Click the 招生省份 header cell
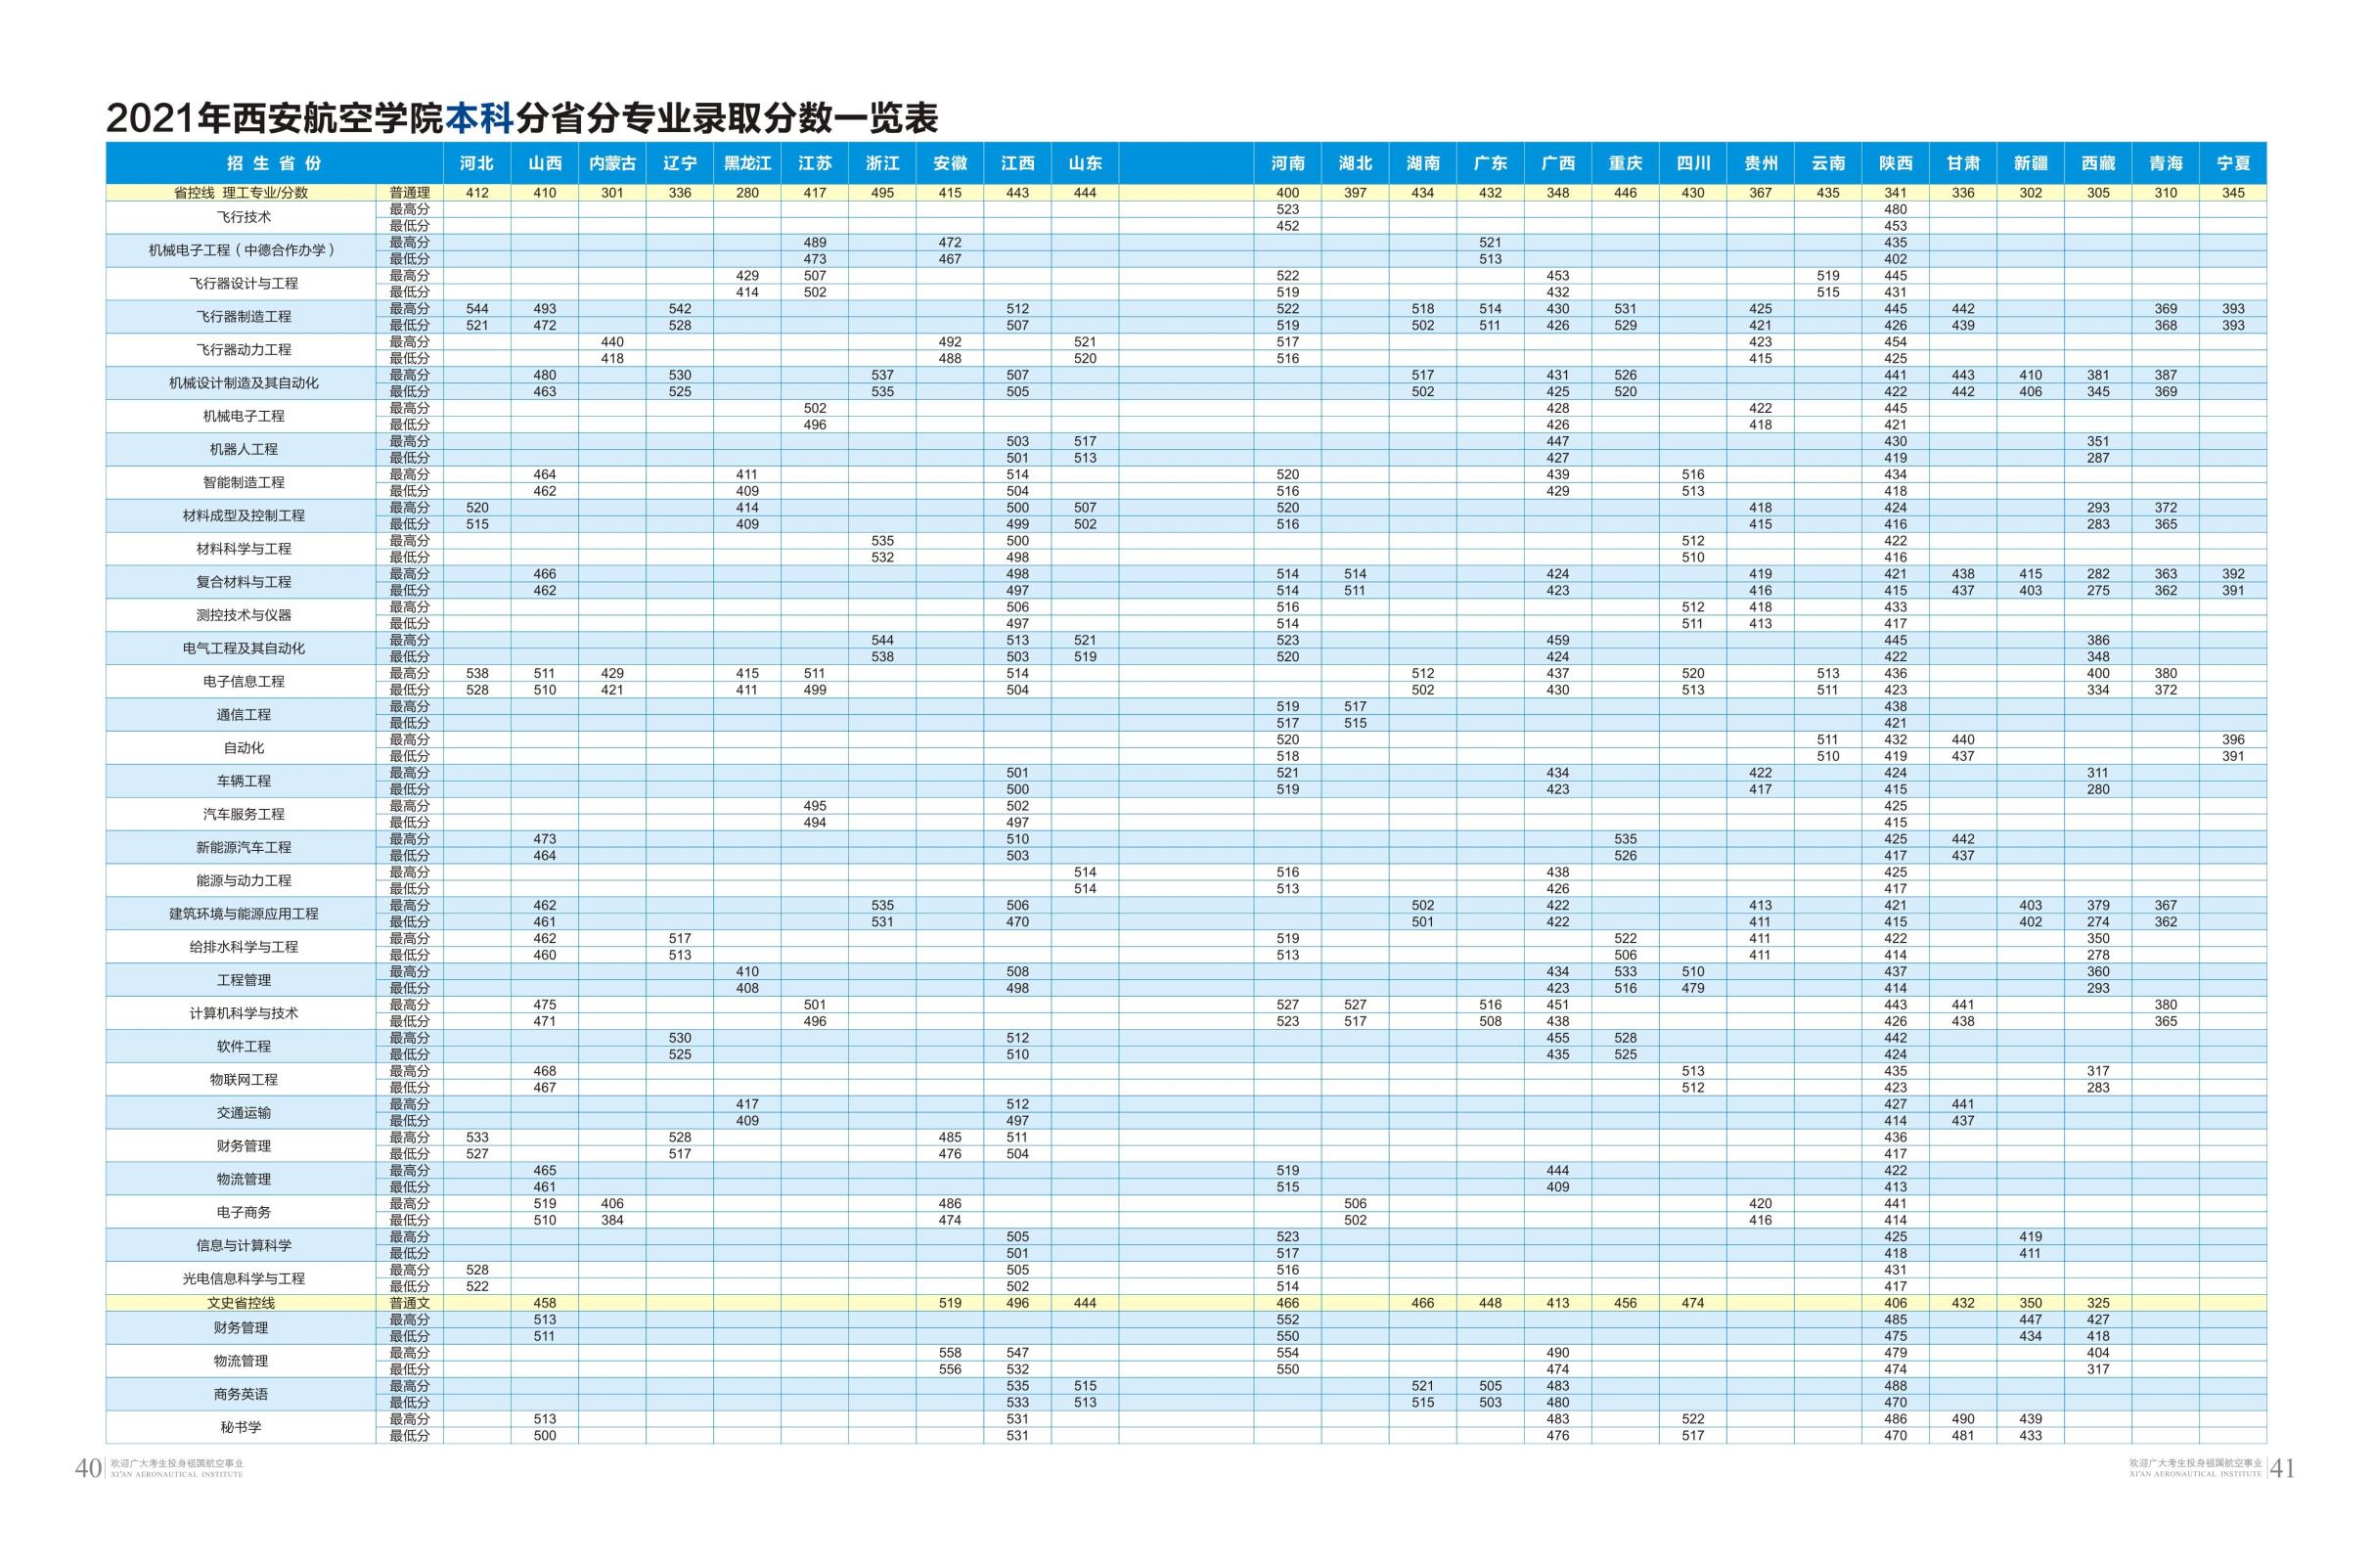 tap(275, 163)
